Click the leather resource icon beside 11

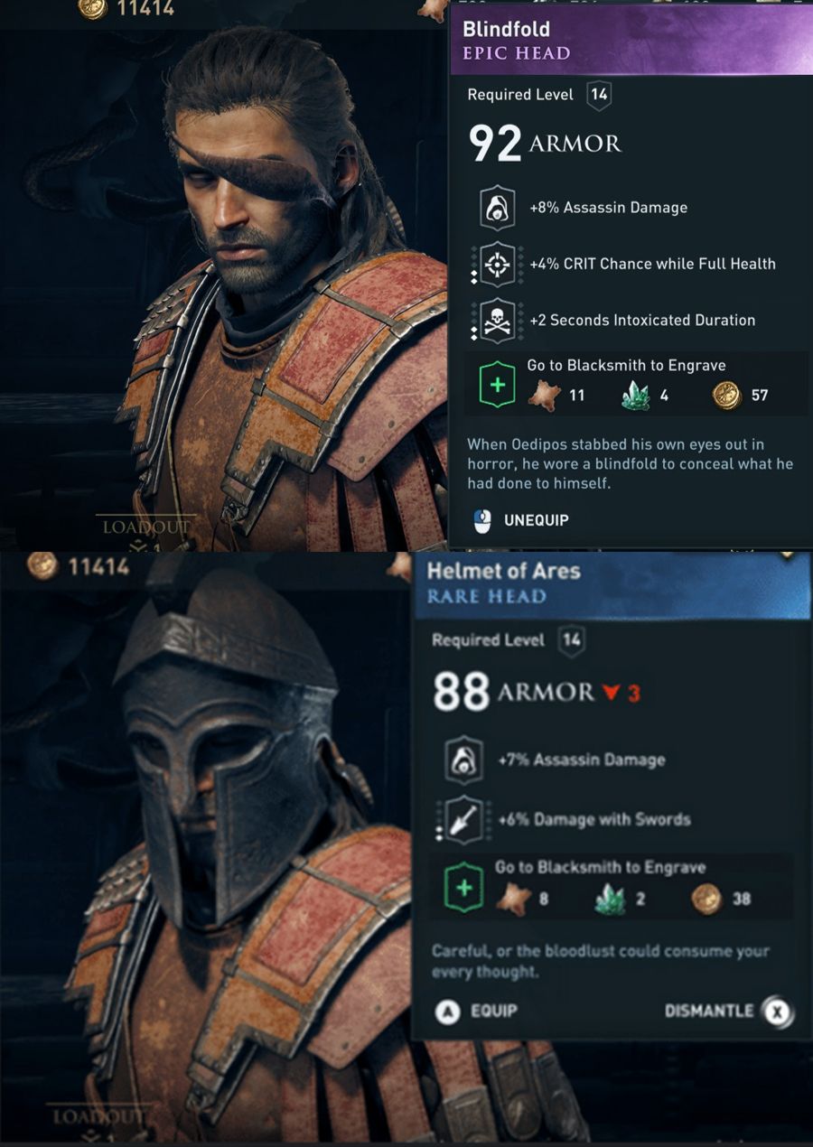pos(544,395)
